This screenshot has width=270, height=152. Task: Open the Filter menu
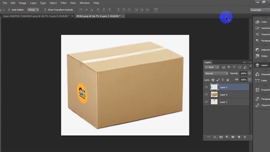tap(64, 3)
